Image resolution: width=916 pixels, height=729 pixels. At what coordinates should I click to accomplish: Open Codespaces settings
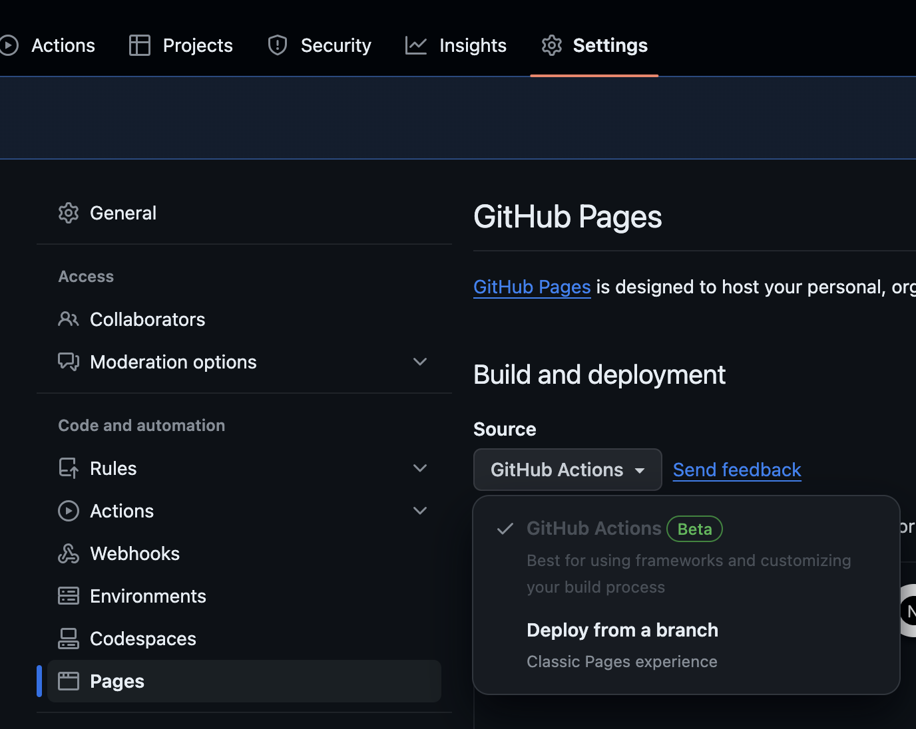pos(244,639)
